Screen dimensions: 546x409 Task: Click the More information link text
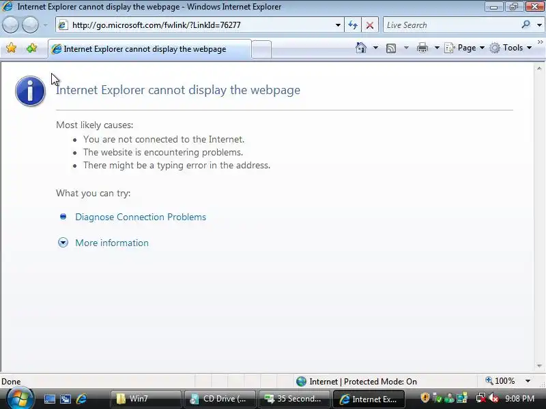(112, 243)
